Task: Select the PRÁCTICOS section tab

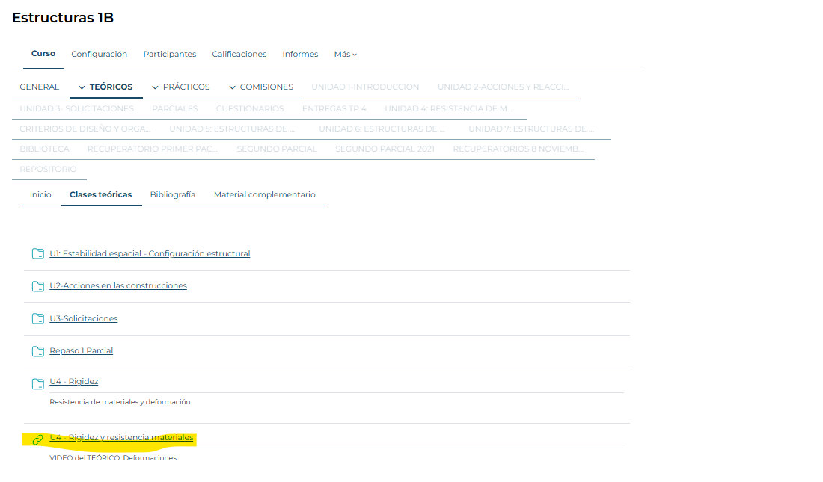Action: pos(186,87)
